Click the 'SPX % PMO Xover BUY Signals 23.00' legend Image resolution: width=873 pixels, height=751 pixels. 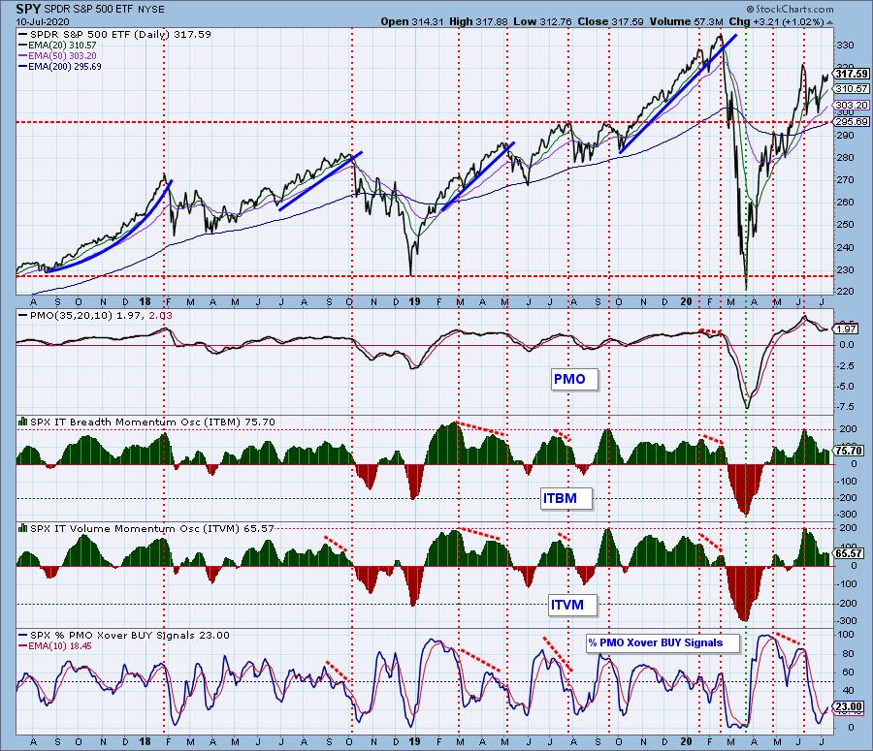pos(123,636)
